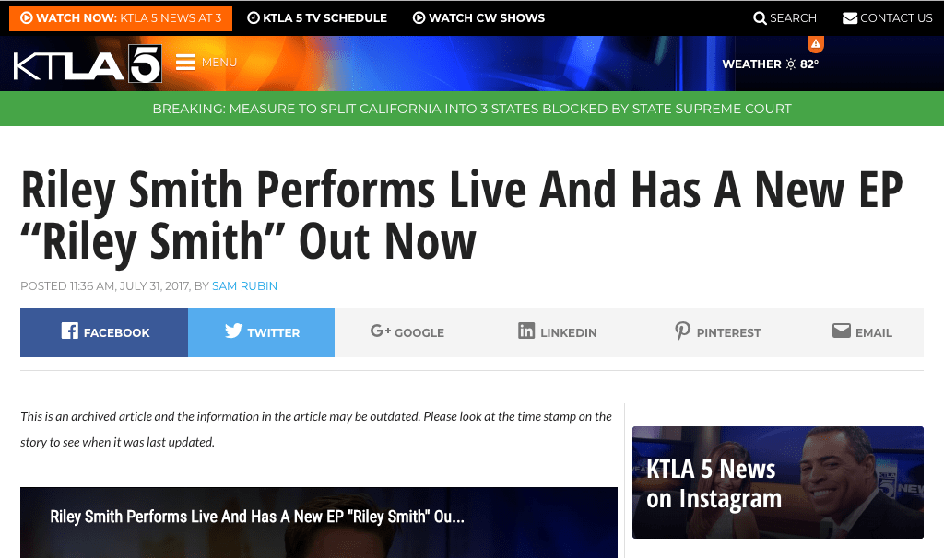
Task: Click the sun weather icon
Action: point(790,64)
